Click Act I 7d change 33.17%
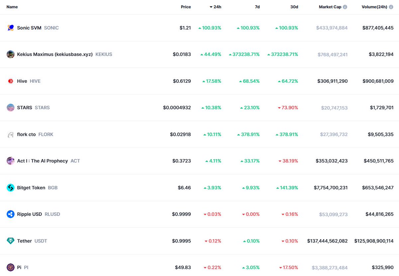This screenshot has width=399, height=276. point(250,161)
